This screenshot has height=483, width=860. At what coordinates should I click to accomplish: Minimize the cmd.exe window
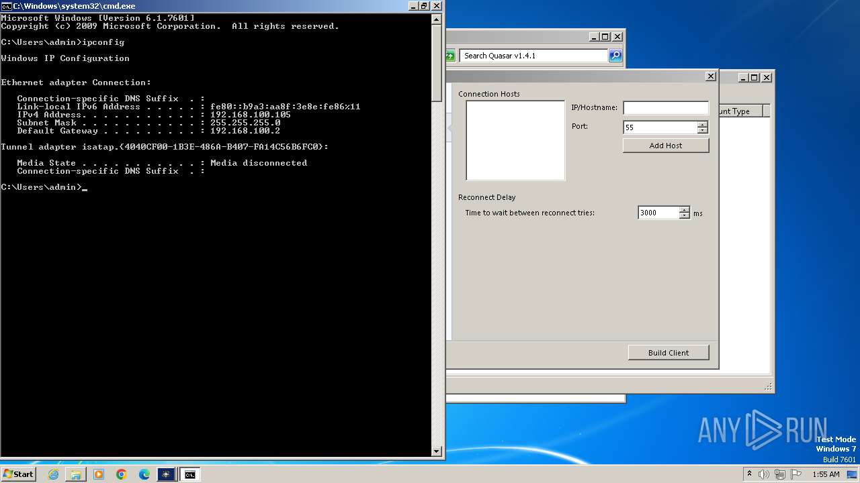[412, 6]
